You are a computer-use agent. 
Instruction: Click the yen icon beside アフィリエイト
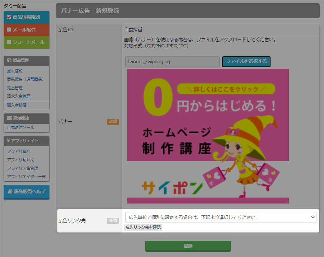(9, 141)
